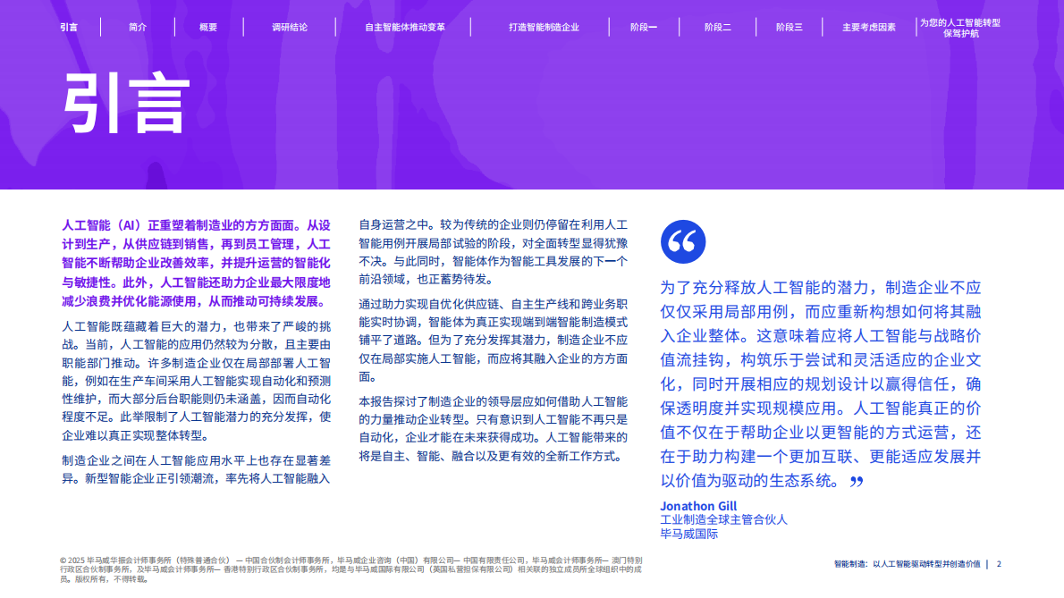This screenshot has width=1064, height=598.
Task: Select the author name Jonathon Gill
Action: point(698,505)
